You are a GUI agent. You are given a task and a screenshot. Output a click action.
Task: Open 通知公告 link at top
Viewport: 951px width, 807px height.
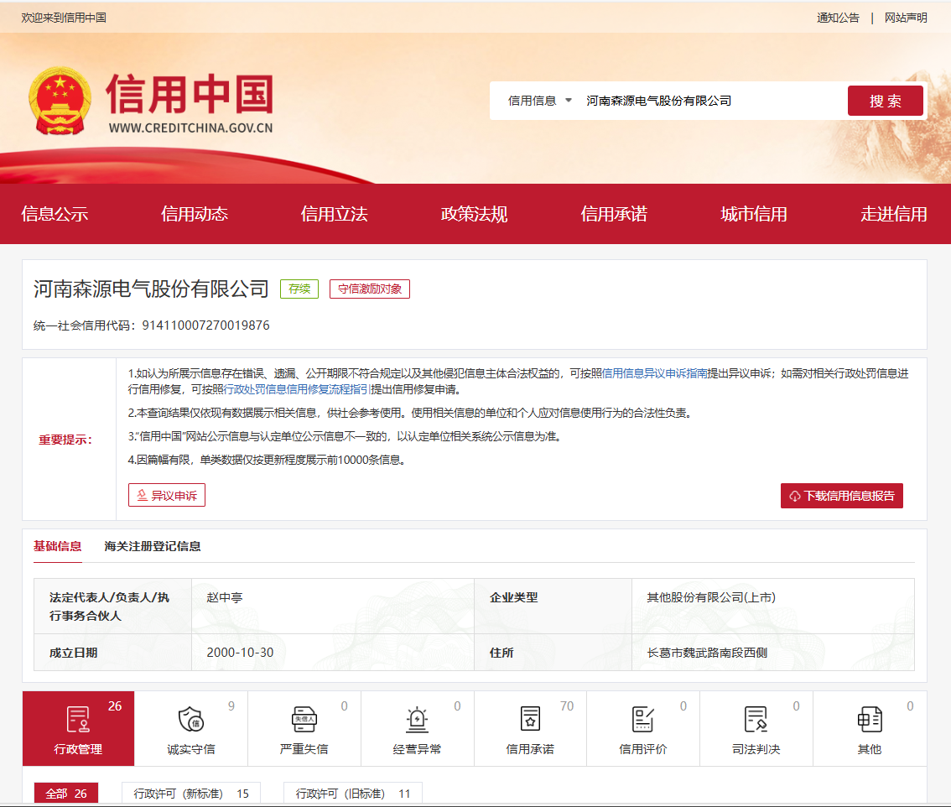(x=838, y=18)
